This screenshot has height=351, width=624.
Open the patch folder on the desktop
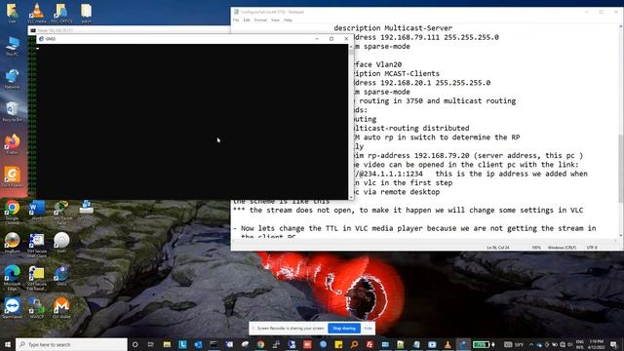pos(86,13)
